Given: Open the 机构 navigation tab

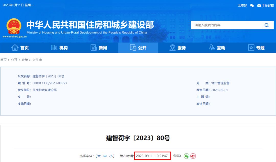Looking at the screenshot, I should click(59, 48).
